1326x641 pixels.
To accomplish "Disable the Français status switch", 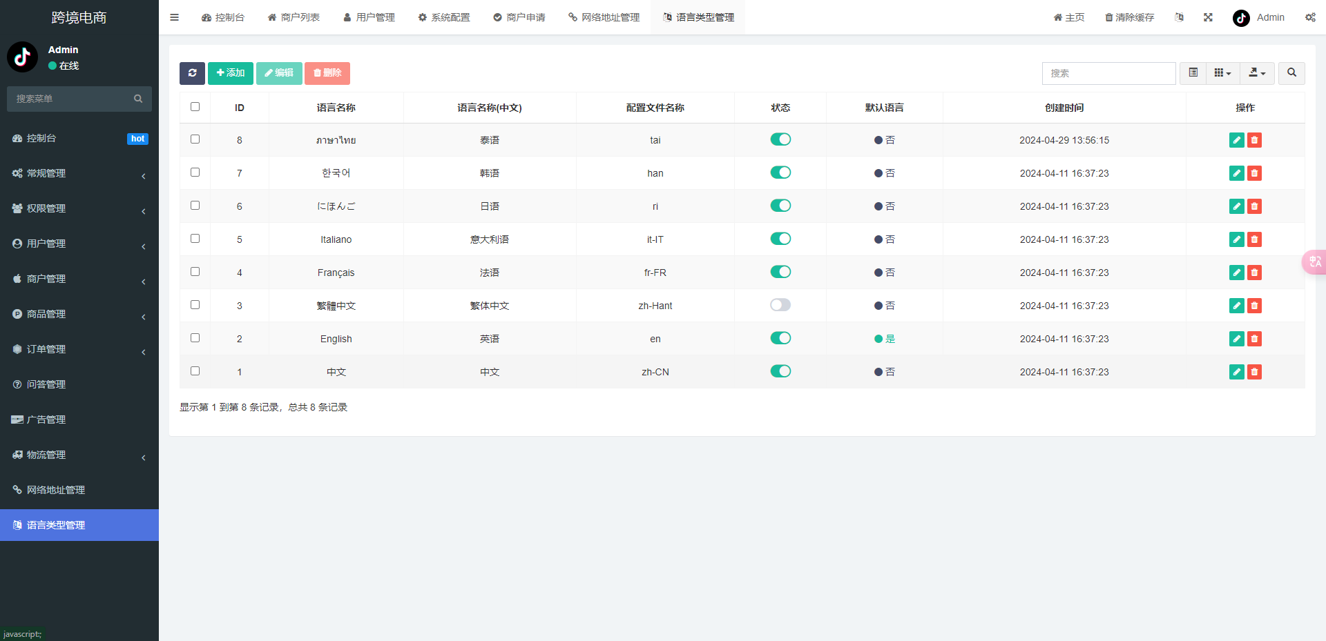I will (780, 272).
